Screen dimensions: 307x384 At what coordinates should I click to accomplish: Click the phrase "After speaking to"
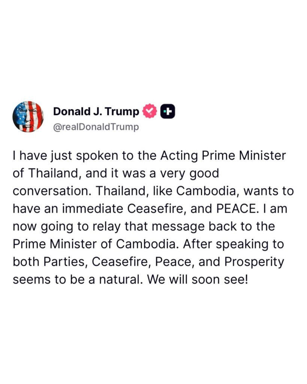pos(233,244)
